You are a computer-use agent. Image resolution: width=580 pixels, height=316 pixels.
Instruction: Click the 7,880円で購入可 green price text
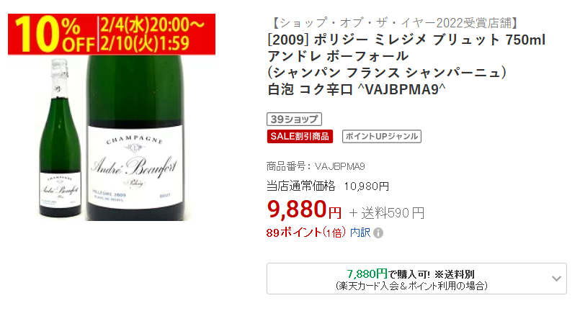388,274
